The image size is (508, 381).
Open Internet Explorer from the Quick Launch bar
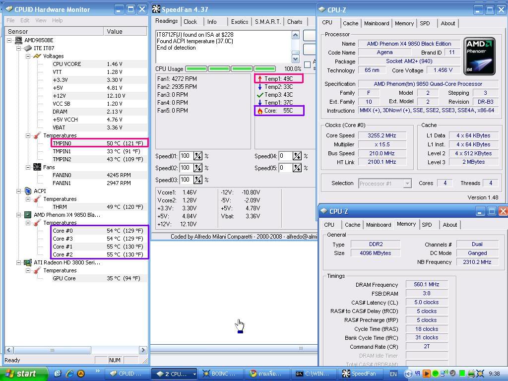click(x=69, y=374)
